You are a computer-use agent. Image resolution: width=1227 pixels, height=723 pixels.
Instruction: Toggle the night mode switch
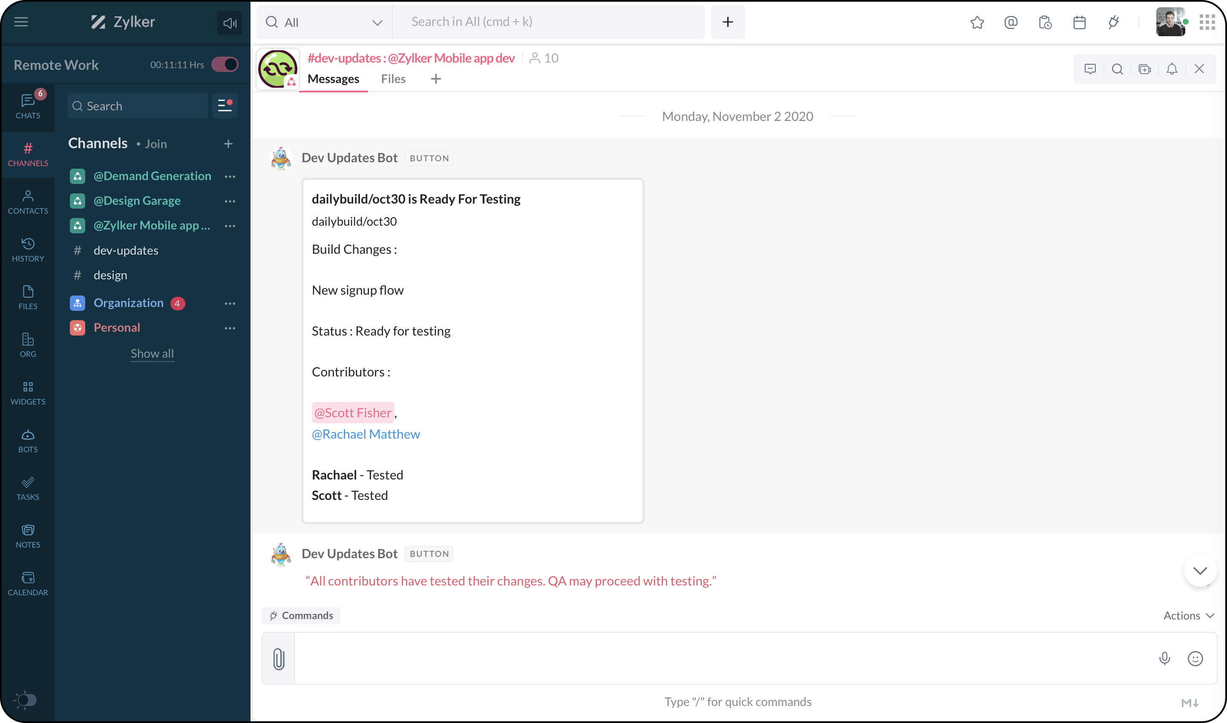point(25,700)
